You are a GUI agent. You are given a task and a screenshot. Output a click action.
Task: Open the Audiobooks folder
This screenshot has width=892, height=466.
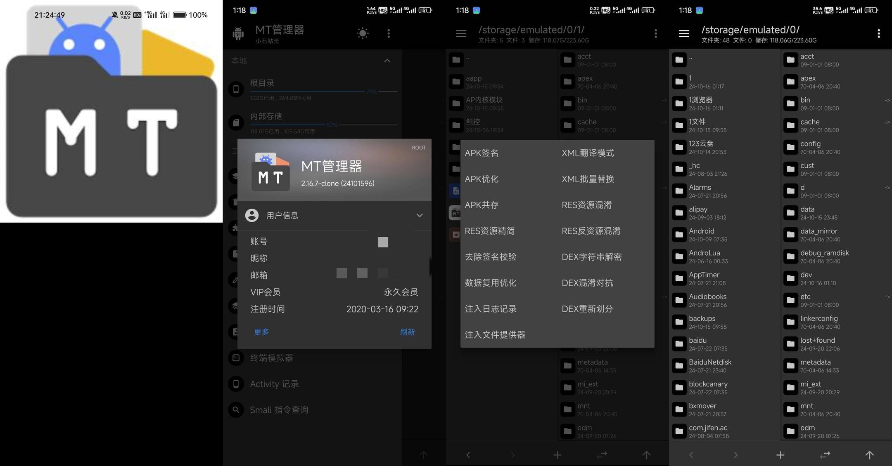(725, 300)
